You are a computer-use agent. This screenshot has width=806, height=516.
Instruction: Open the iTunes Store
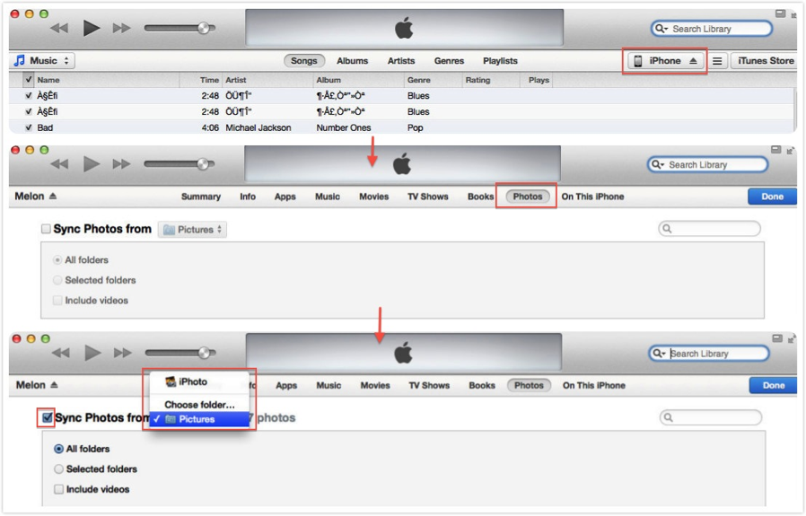pyautogui.click(x=766, y=61)
